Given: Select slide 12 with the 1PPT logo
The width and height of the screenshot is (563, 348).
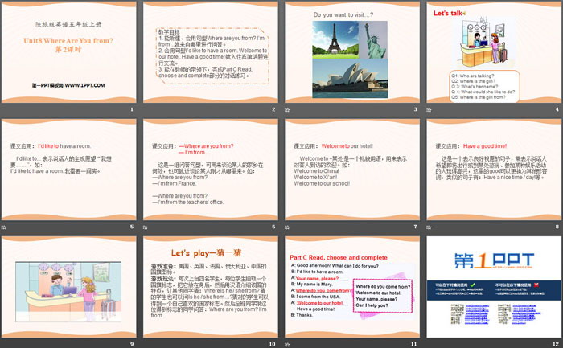Looking at the screenshot, I should point(494,287).
